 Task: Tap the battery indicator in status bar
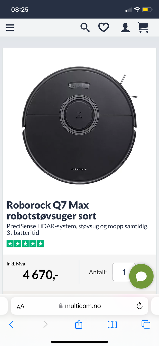147,10
